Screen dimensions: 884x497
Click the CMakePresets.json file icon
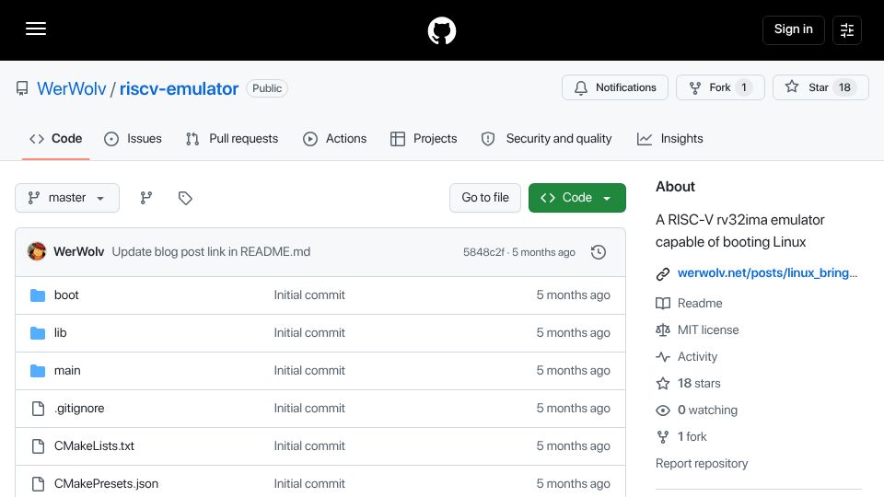pos(38,484)
